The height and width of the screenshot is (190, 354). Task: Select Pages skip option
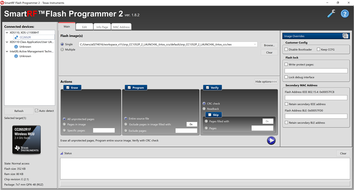pos(206,128)
